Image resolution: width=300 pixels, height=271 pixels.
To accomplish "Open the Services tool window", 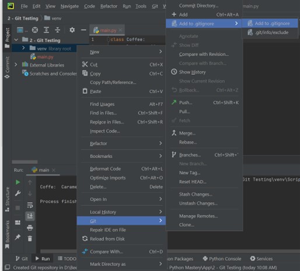I will click(x=261, y=259).
